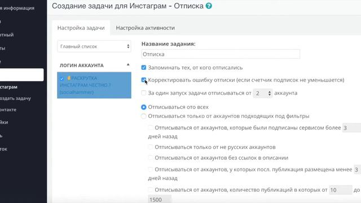361x203 pixels.
Task: Enable подписаны сервисом более дней назад checkbox
Action: pos(151,127)
